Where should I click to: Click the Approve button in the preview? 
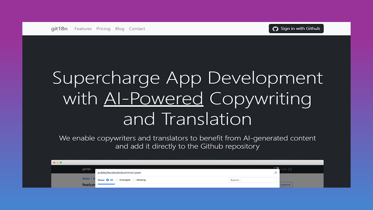pyautogui.click(x=286, y=185)
